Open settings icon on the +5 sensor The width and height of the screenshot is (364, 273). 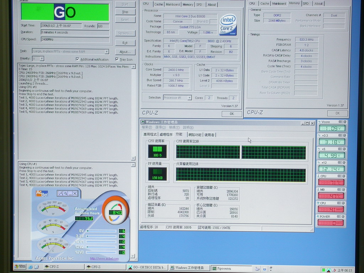pyautogui.click(x=341, y=149)
